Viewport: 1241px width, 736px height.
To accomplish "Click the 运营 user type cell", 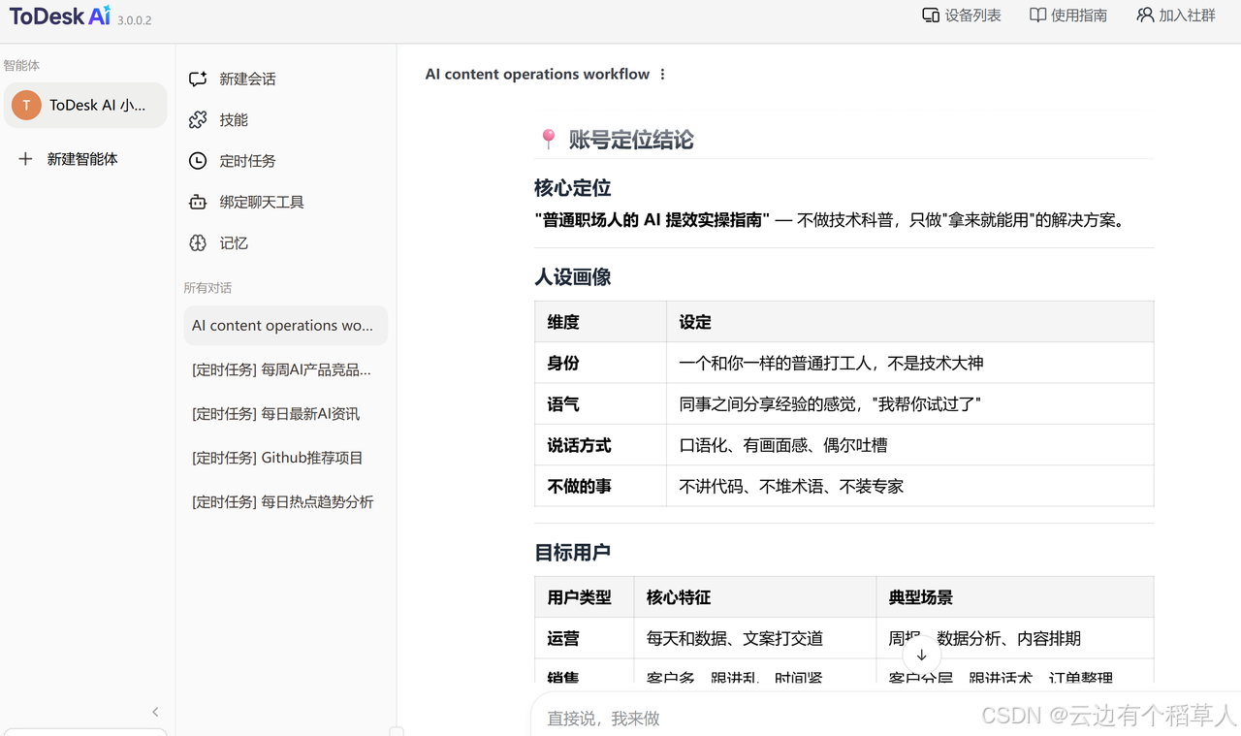I will (x=584, y=638).
